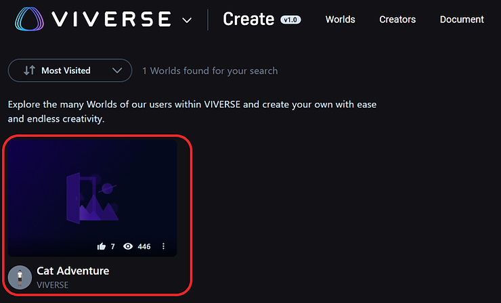Click the '1 Worlds found for your search' text
The image size is (501, 303).
click(x=210, y=71)
